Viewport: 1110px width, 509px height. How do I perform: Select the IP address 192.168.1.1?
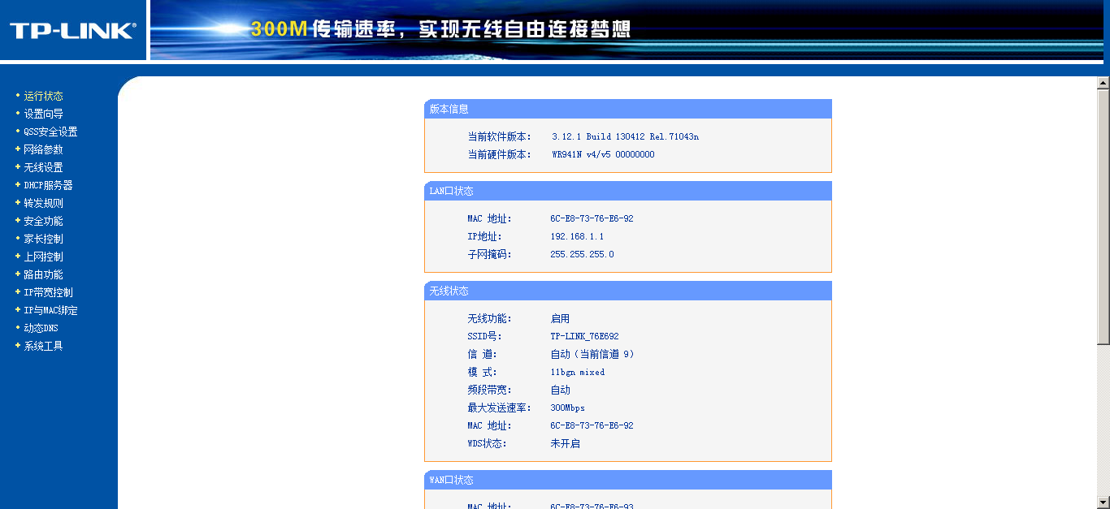pos(577,236)
